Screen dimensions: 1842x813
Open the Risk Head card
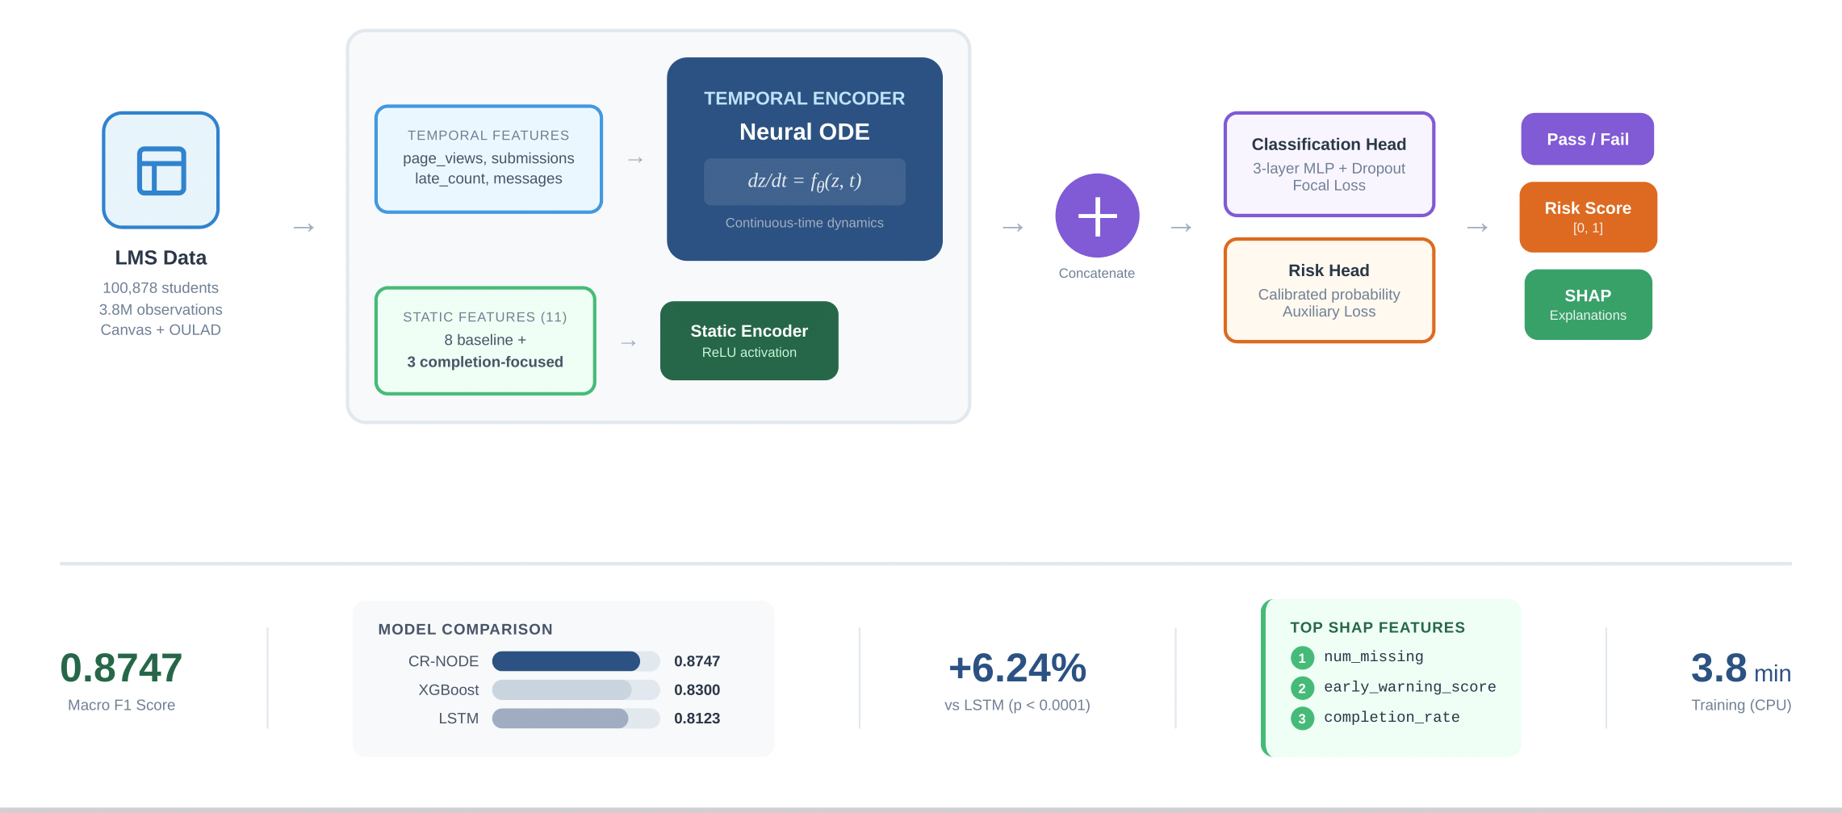click(x=1329, y=290)
